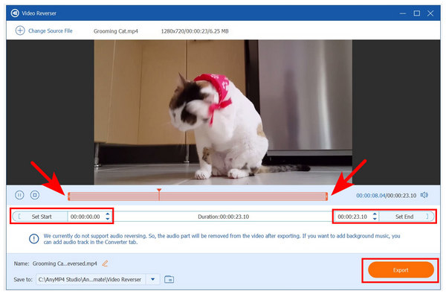446x294 pixels.
Task: Click the Change Source File plus icon
Action: (20, 31)
